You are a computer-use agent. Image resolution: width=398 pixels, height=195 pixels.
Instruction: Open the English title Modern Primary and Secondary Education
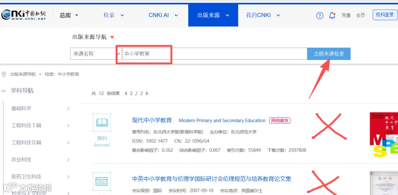point(222,121)
